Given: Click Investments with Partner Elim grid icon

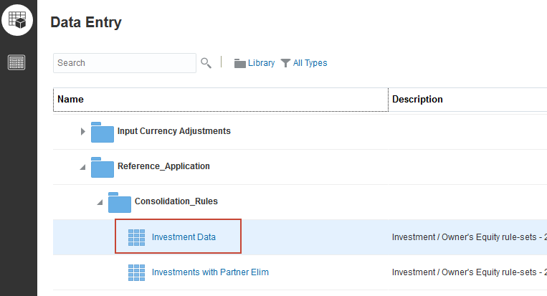Looking at the screenshot, I should tap(136, 272).
